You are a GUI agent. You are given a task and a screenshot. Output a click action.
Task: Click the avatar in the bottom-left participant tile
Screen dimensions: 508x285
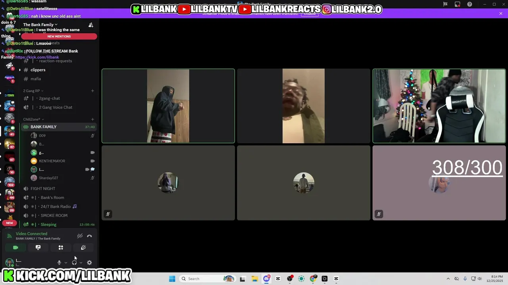click(x=168, y=183)
